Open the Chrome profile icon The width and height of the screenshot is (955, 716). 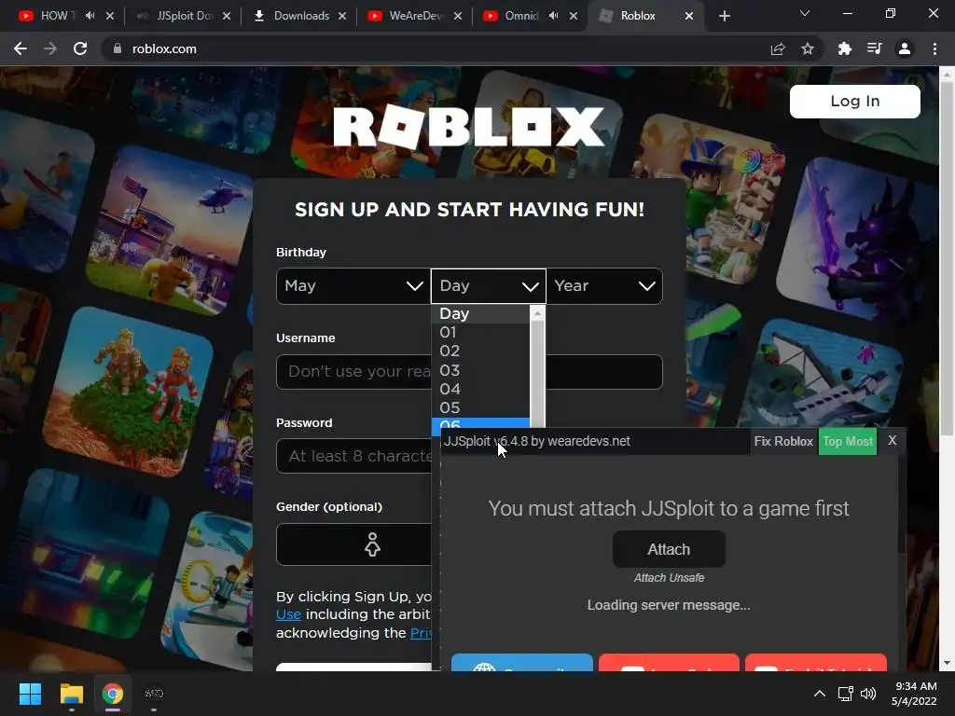pyautogui.click(x=905, y=48)
